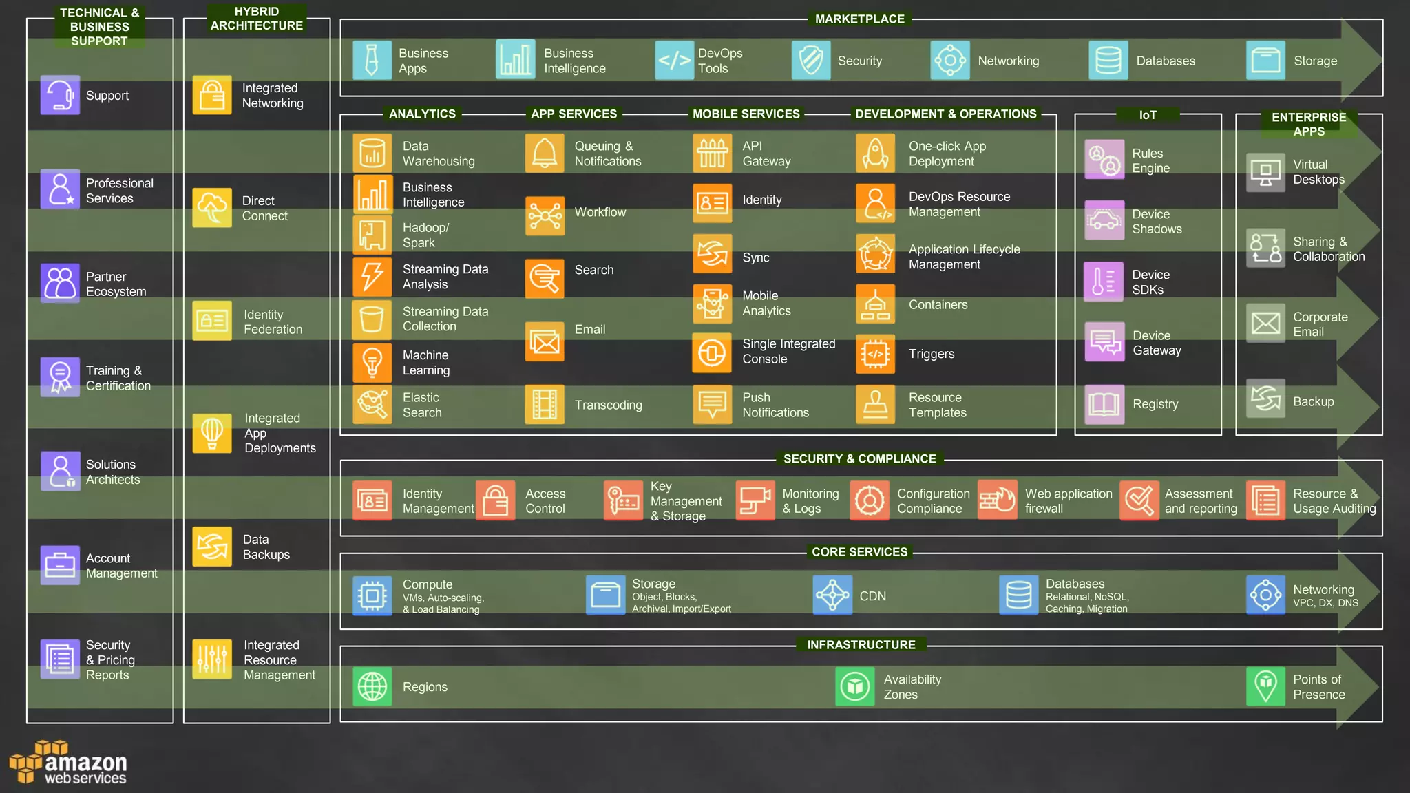Viewport: 1410px width, 793px height.
Task: Click the Amazon Web Services logo
Action: (x=69, y=764)
